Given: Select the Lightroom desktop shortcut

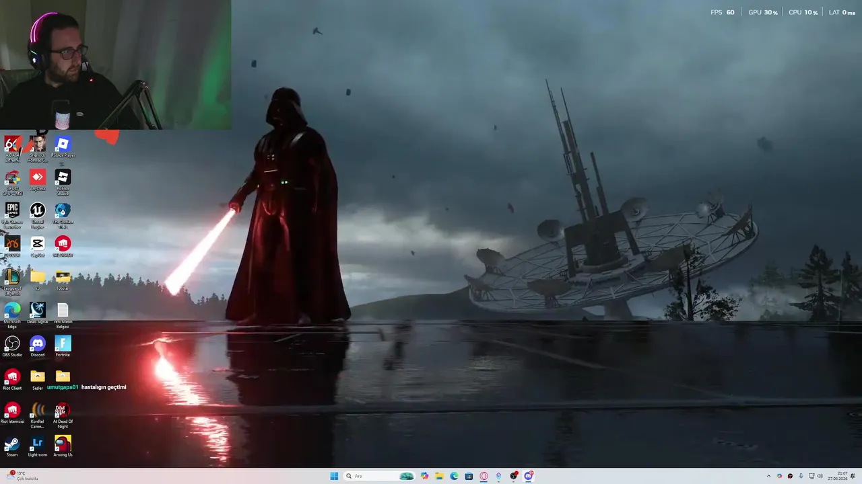Looking at the screenshot, I should (38, 446).
